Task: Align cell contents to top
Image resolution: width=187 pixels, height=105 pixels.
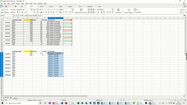Action: click(46, 10)
